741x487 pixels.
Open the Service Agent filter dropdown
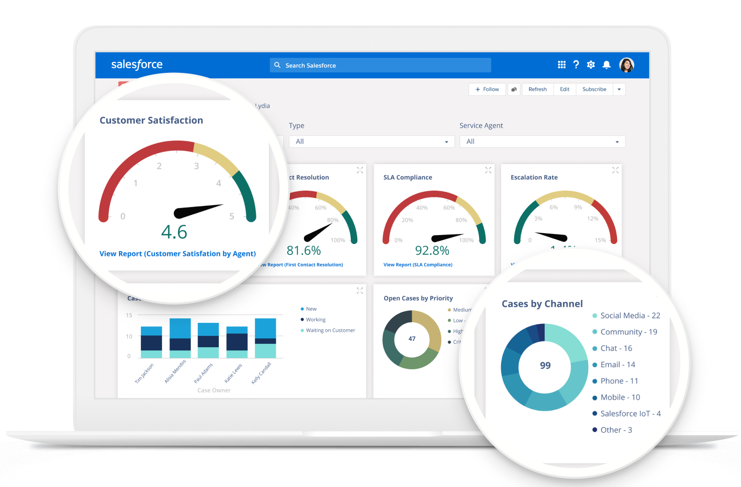click(x=542, y=142)
